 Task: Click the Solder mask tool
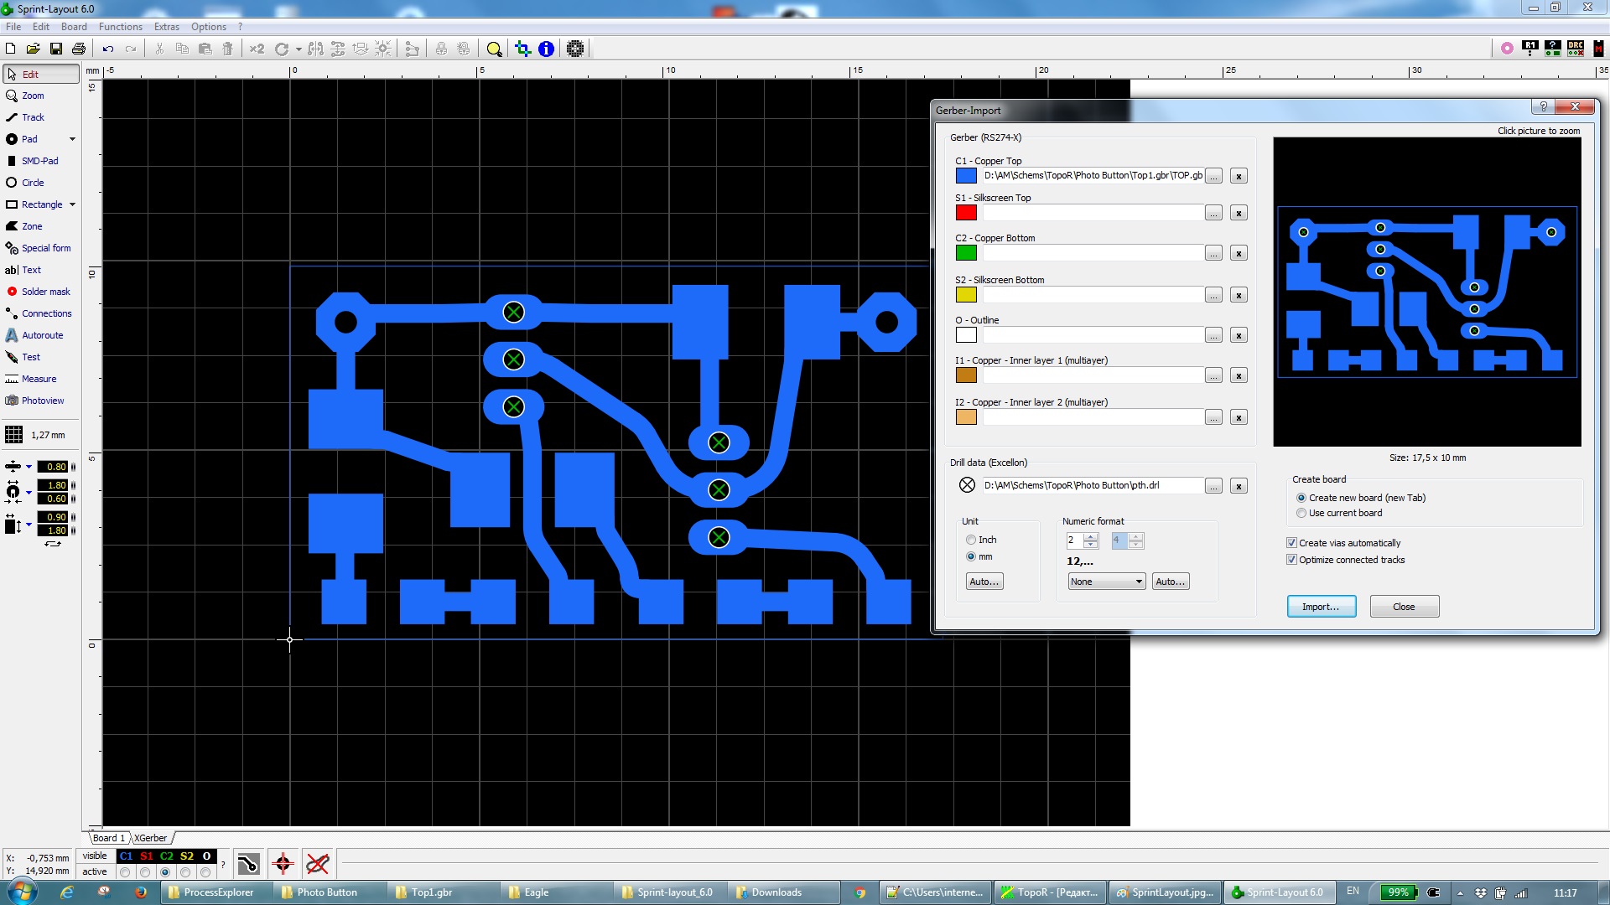tap(45, 292)
